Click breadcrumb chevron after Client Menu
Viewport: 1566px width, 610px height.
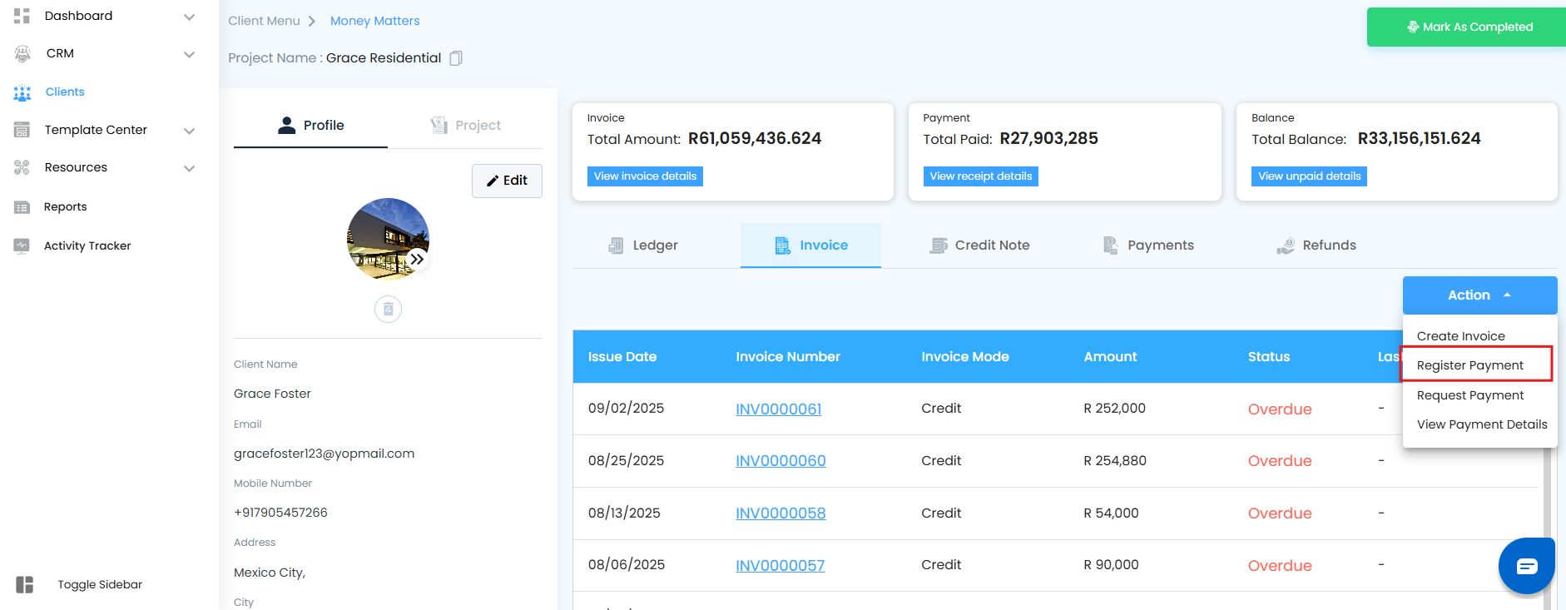312,21
